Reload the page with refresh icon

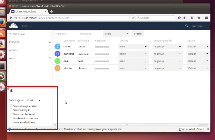(x=133, y=18)
